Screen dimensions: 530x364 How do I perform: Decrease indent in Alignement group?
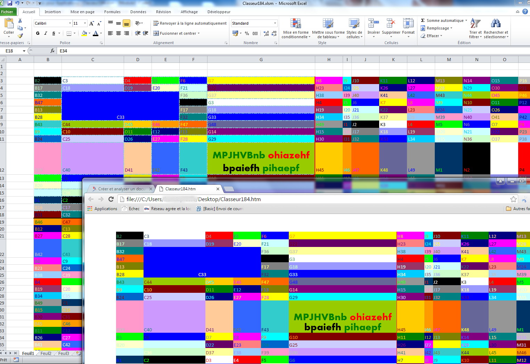pos(138,33)
